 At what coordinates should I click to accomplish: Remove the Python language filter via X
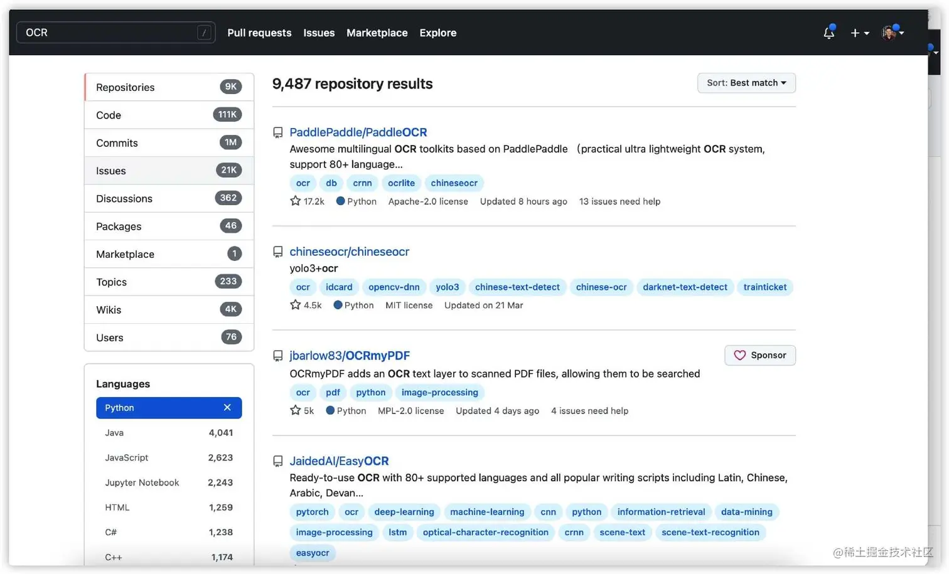click(227, 408)
